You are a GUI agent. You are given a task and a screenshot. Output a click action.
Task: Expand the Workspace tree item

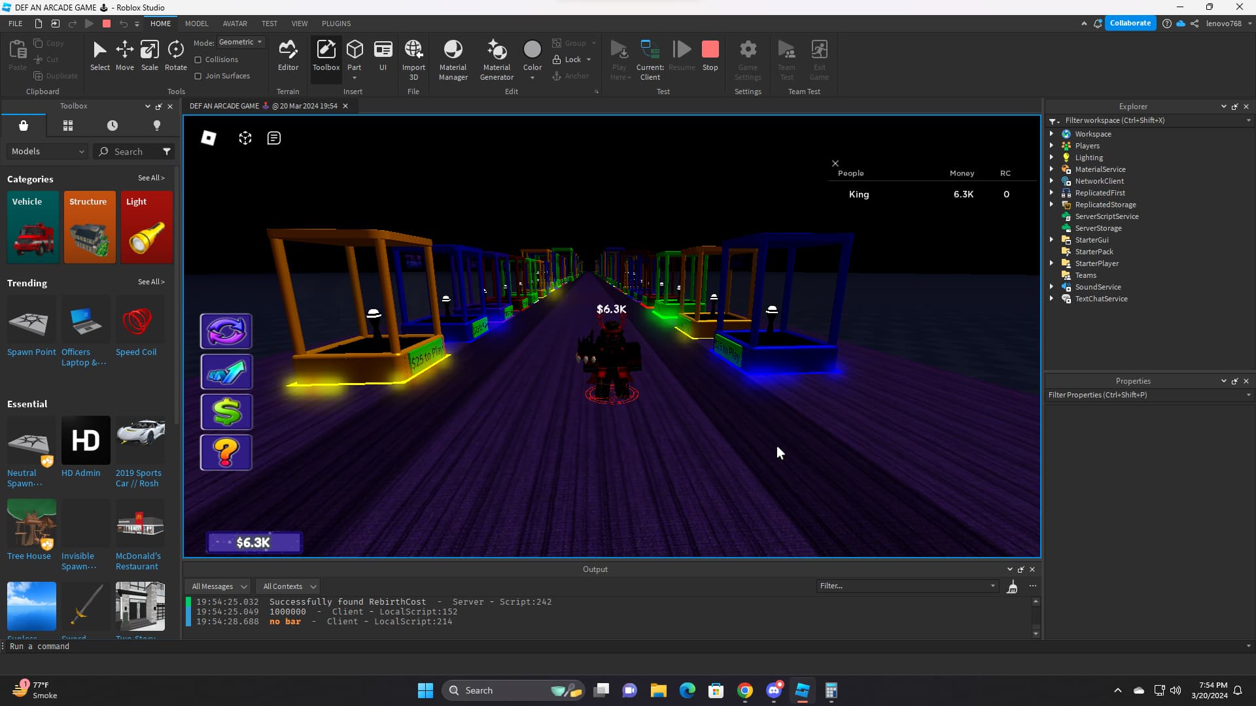coord(1052,133)
